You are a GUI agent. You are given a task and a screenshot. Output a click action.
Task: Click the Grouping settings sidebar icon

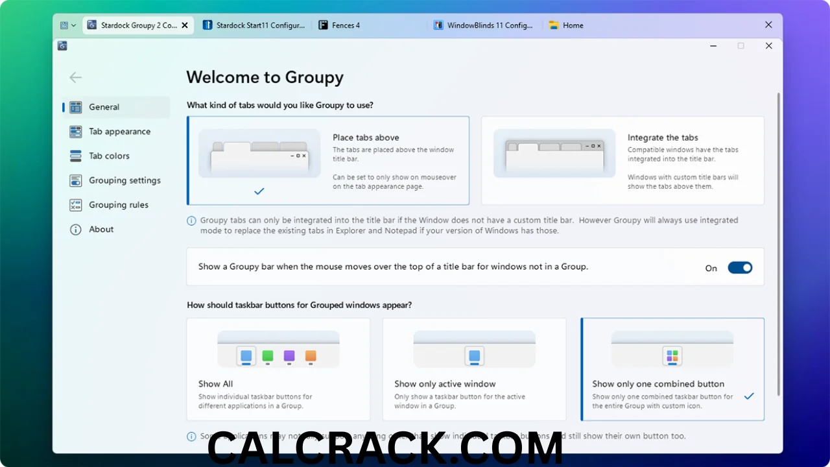pos(76,181)
